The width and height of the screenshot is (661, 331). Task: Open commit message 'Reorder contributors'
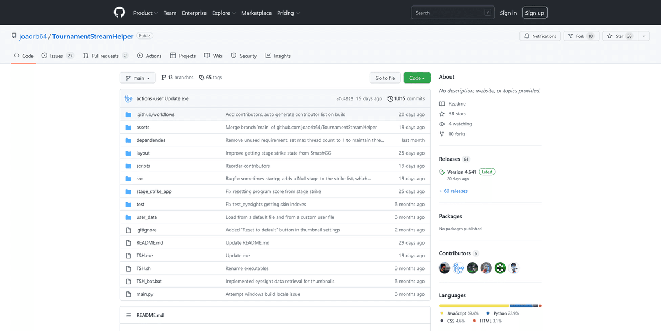click(248, 166)
